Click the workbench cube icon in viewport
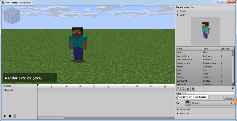The width and height of the screenshot is (237, 121). [x=12, y=16]
